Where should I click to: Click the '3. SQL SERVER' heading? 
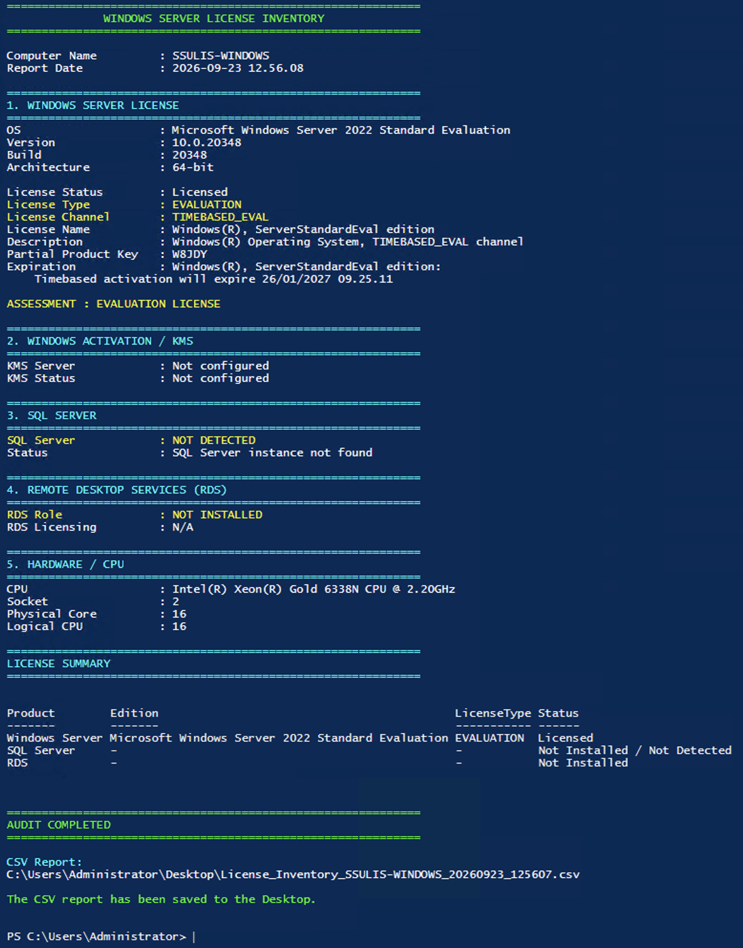52,416
